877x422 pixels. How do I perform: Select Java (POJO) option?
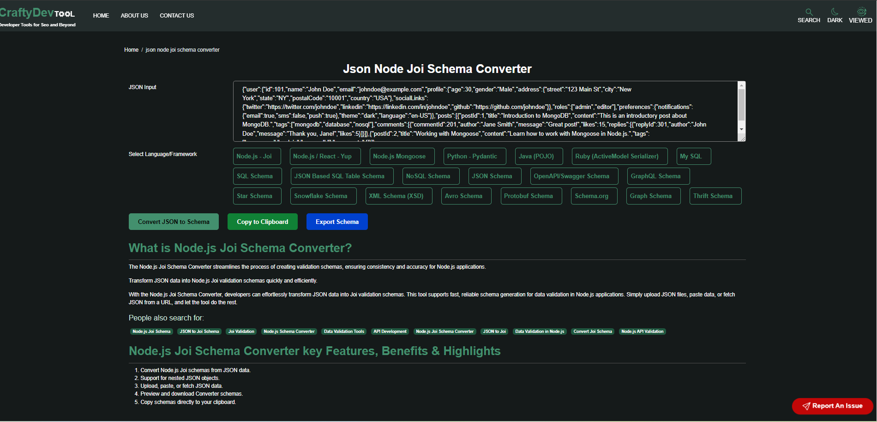coord(539,157)
